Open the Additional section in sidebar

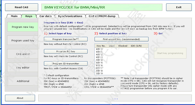point(23,81)
